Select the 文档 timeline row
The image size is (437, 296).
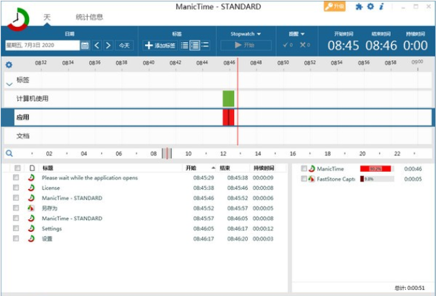217,136
